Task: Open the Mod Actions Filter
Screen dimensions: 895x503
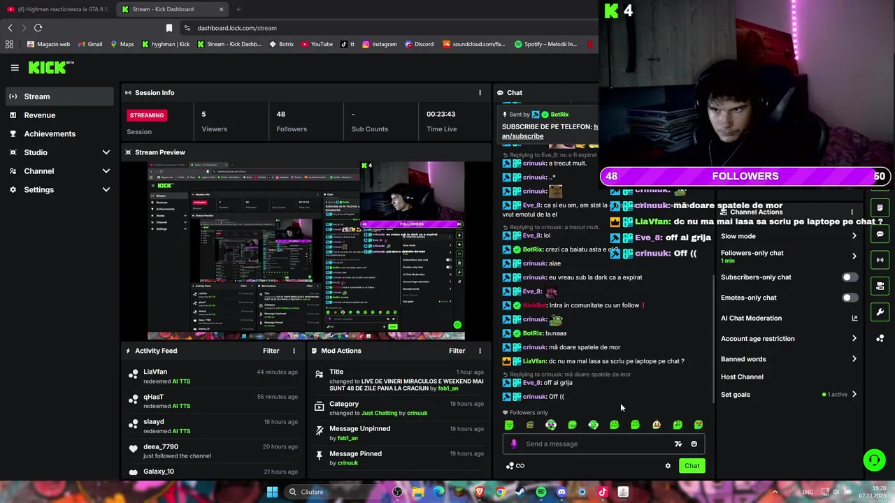Action: tap(457, 351)
